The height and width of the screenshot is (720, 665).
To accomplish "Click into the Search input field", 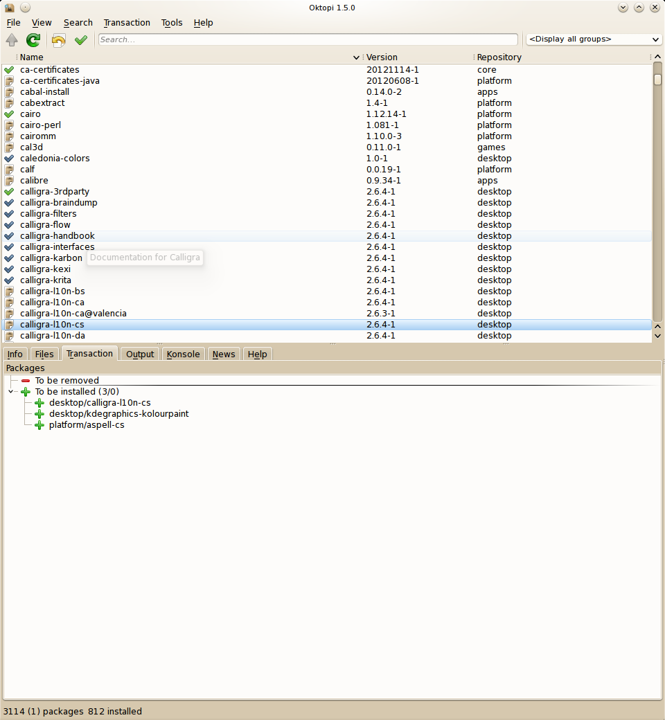I will 308,39.
